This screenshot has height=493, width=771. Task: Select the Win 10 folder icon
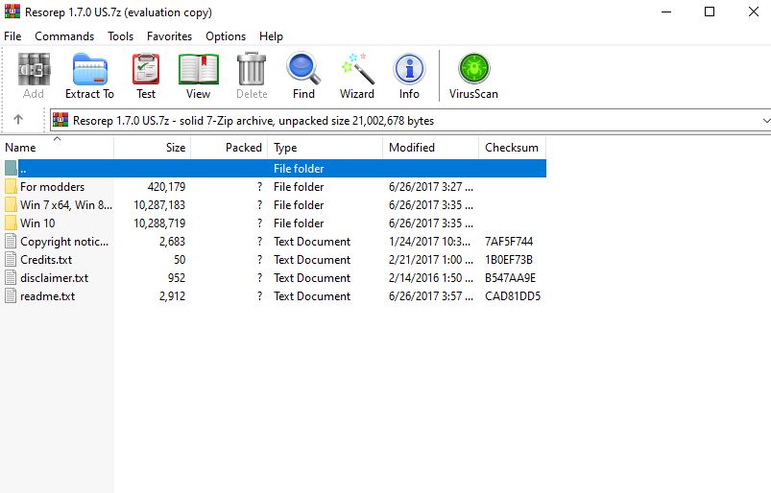(11, 223)
